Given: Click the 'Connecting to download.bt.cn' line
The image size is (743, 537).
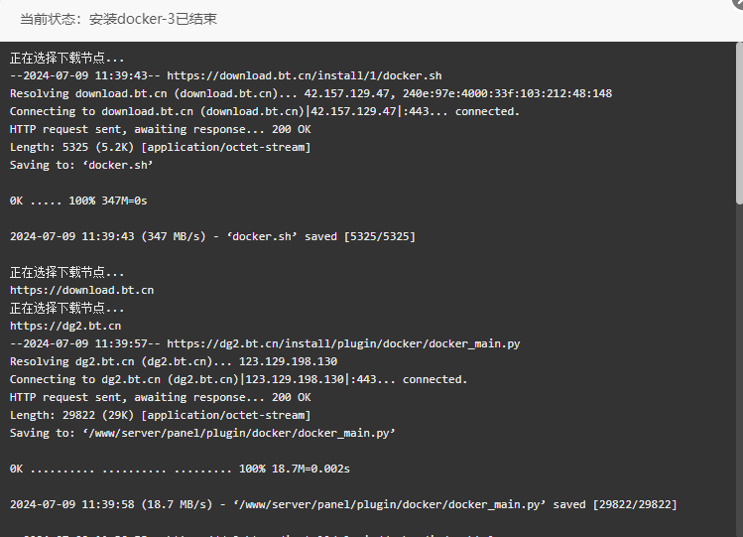Looking at the screenshot, I should [x=265, y=111].
